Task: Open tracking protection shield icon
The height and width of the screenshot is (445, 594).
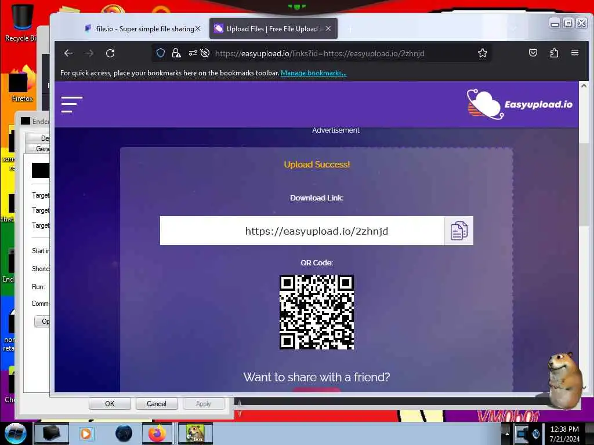Action: click(161, 53)
